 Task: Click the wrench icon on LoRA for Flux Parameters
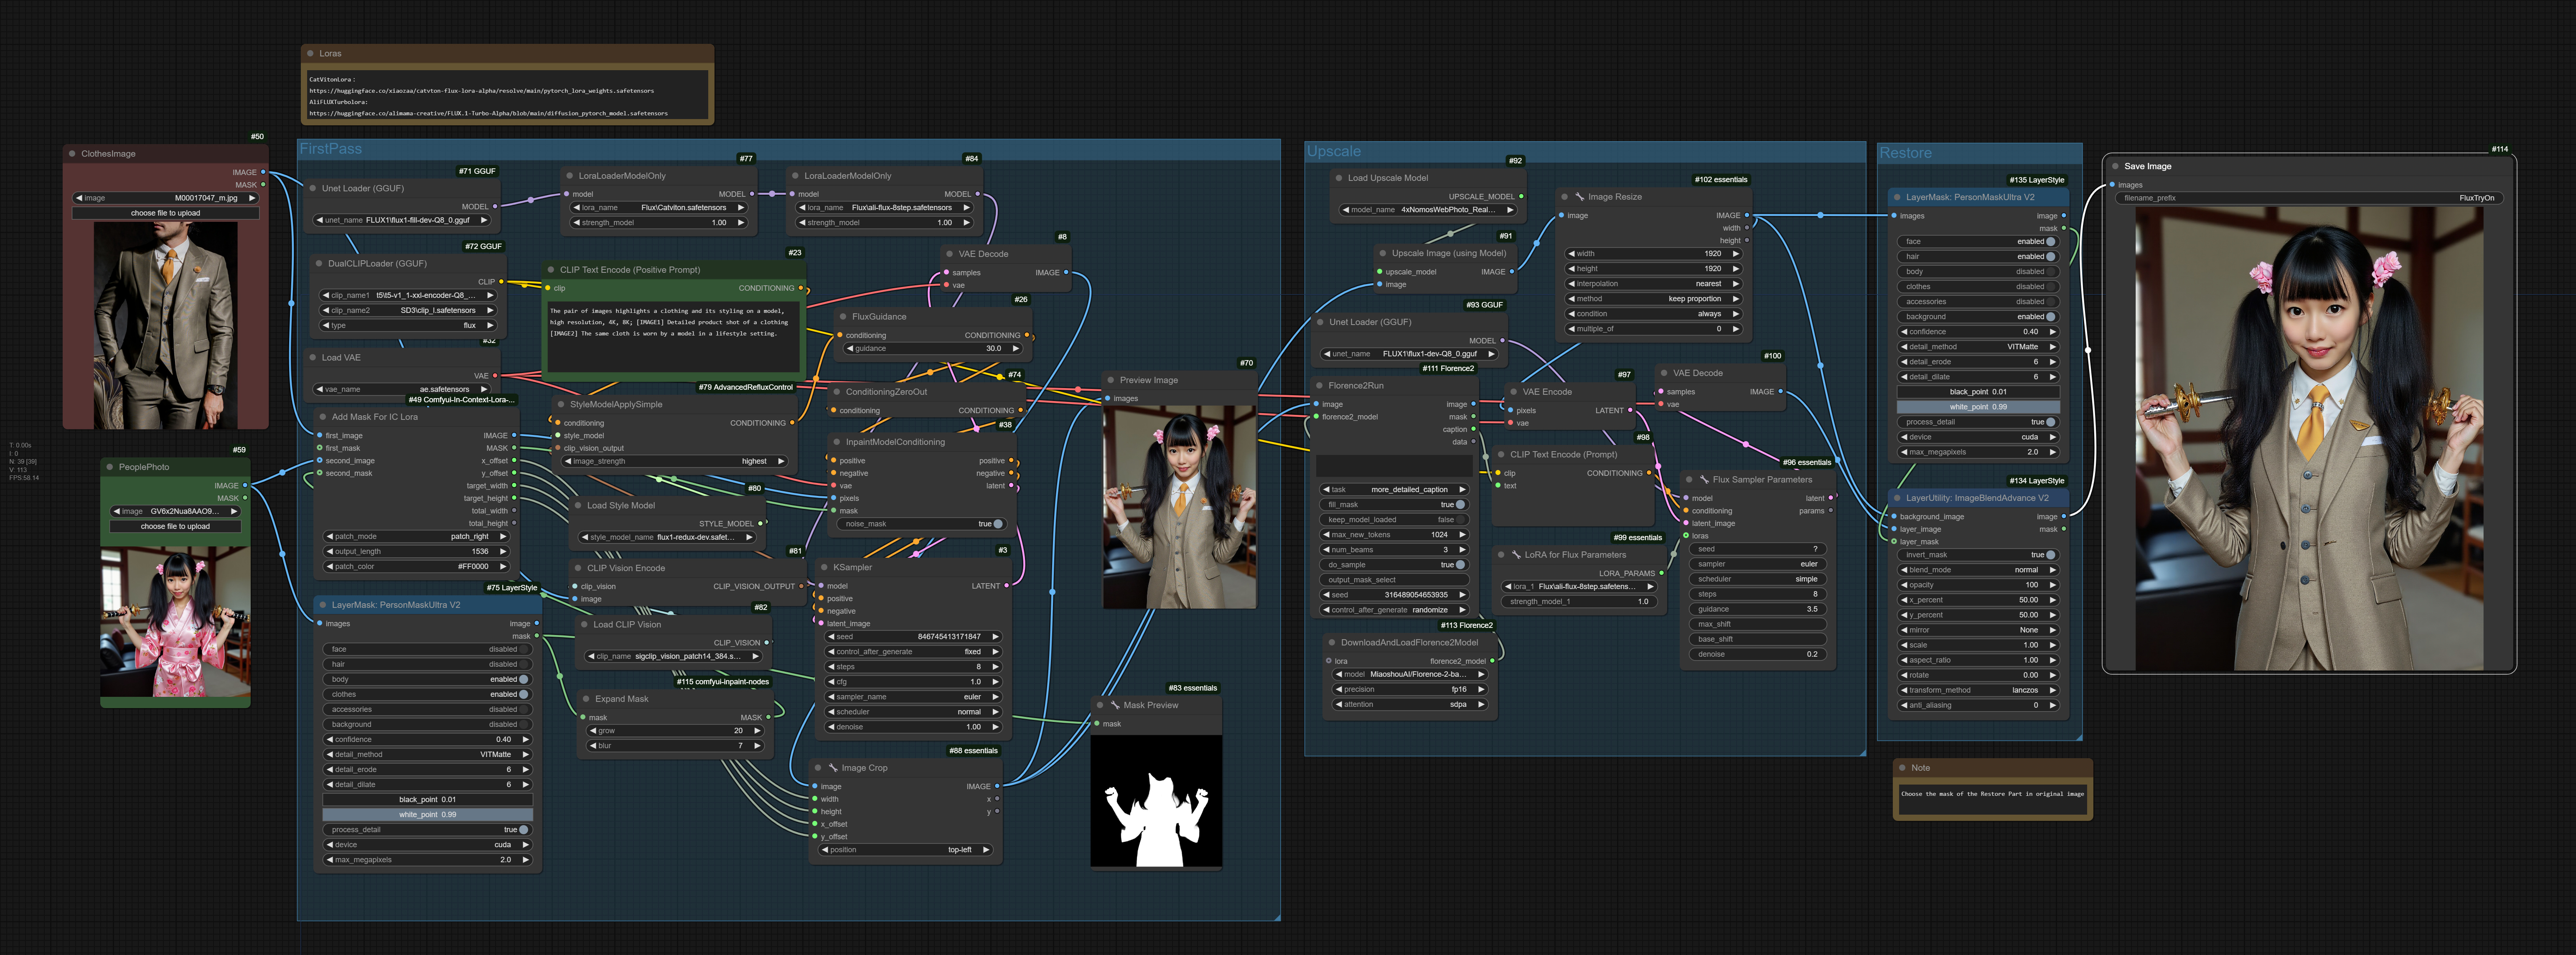(x=1515, y=555)
